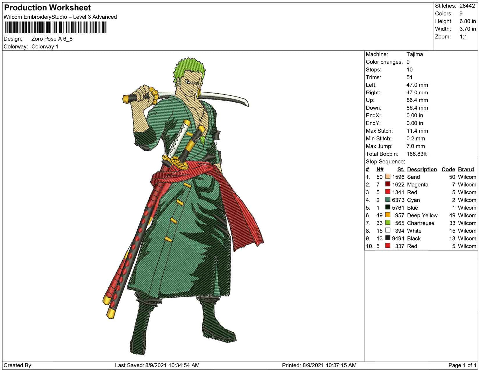Click the width value "3.70 in"
The width and height of the screenshot is (480, 370).
pyautogui.click(x=468, y=29)
